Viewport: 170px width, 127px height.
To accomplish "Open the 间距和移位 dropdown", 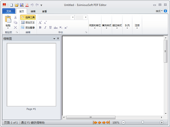I will click(95, 26).
